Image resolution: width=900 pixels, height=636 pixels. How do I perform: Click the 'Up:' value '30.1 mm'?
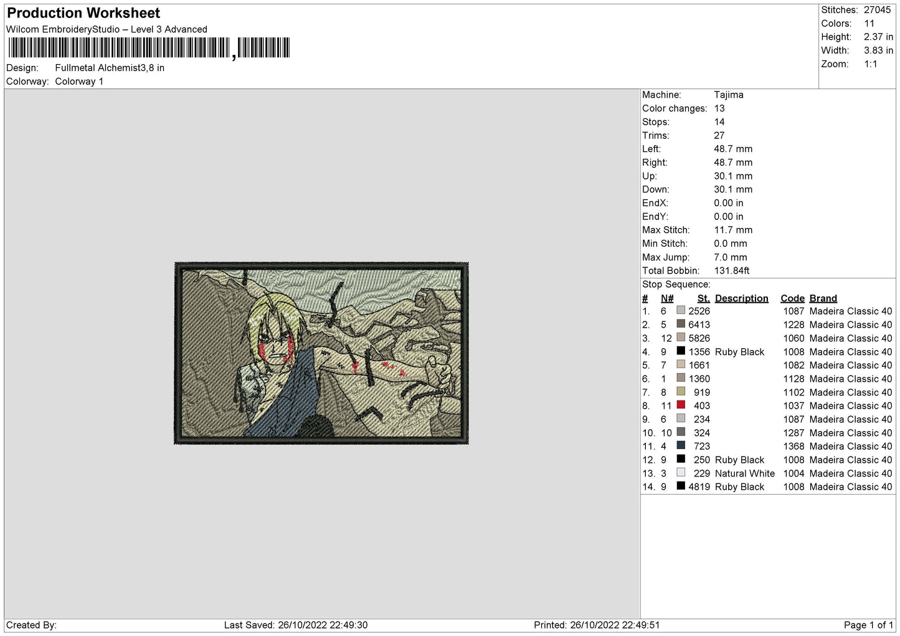click(733, 176)
